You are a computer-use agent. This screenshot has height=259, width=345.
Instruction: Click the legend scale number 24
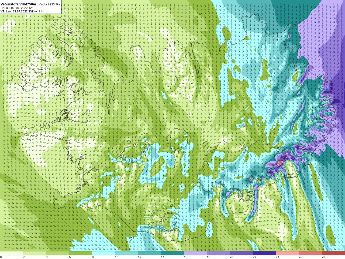tap(277, 257)
